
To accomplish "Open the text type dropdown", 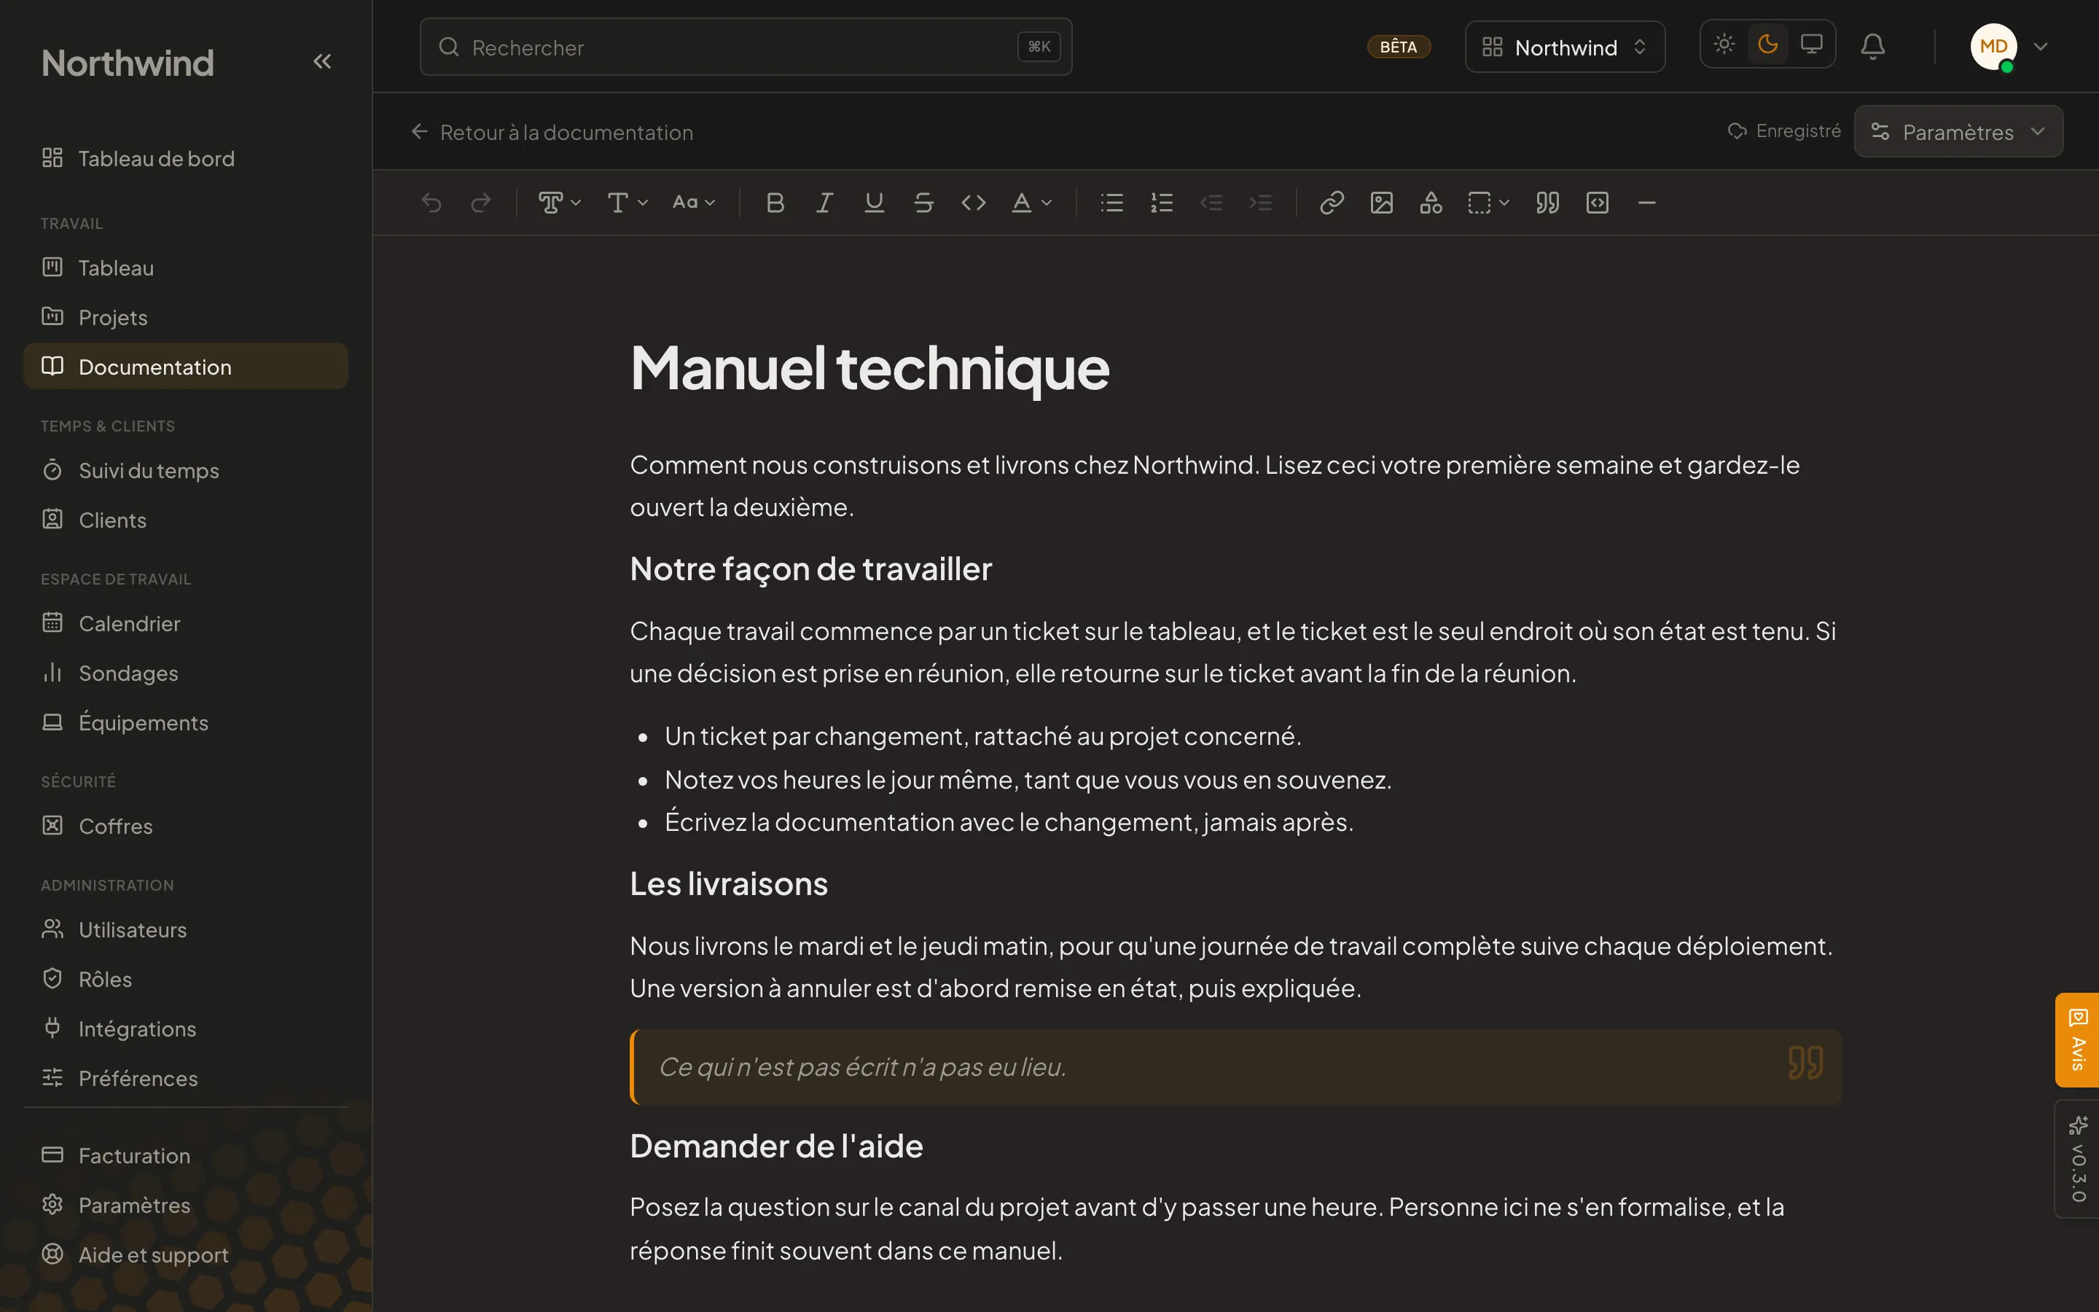I will click(x=627, y=203).
